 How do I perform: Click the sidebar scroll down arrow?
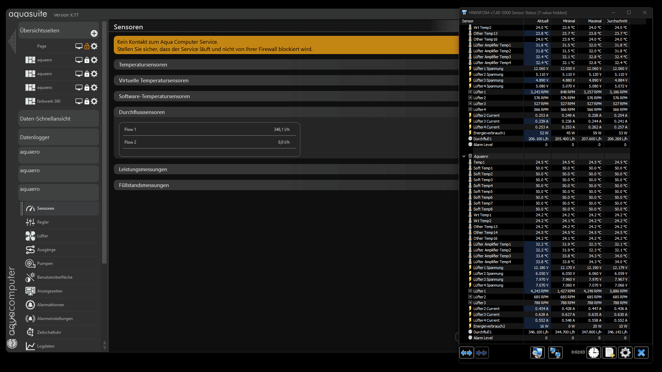(x=104, y=348)
